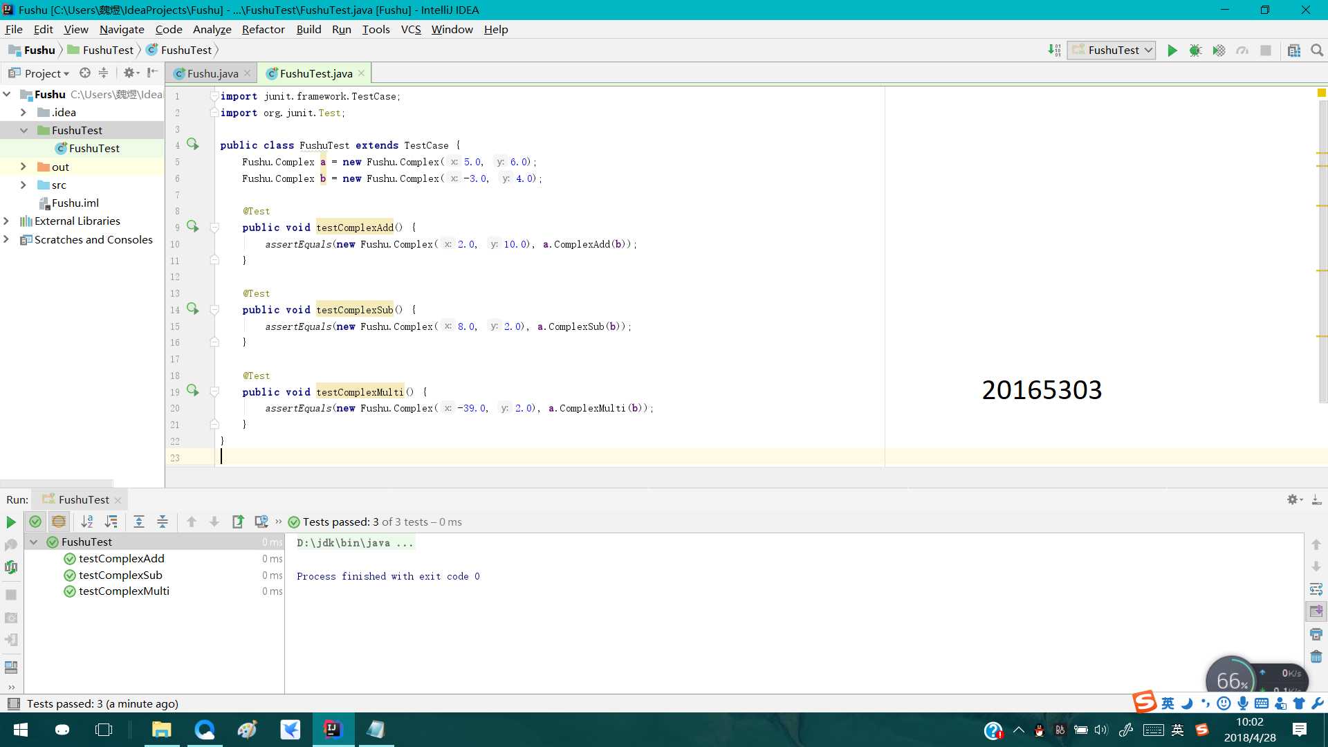Open the Refactor menu
This screenshot has height=747, width=1328.
point(263,29)
